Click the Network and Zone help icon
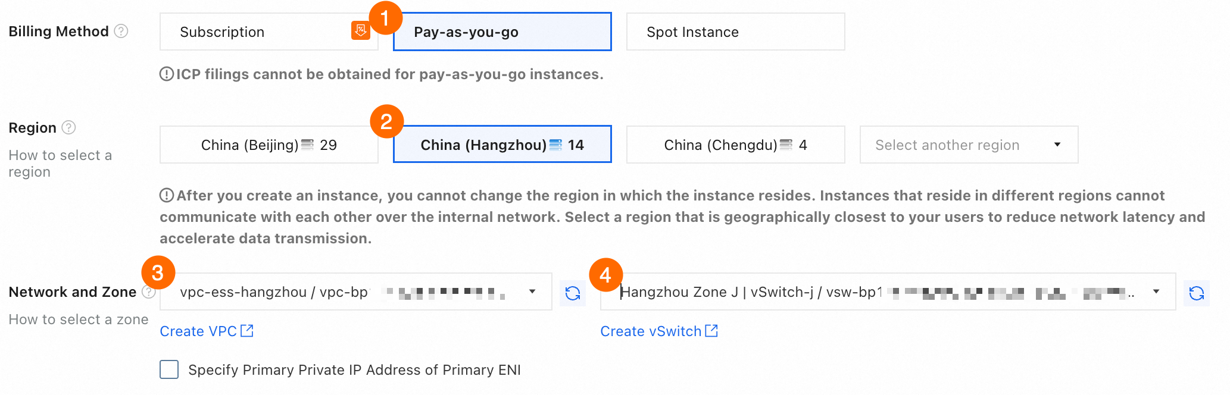Image resolution: width=1230 pixels, height=395 pixels. click(x=149, y=292)
